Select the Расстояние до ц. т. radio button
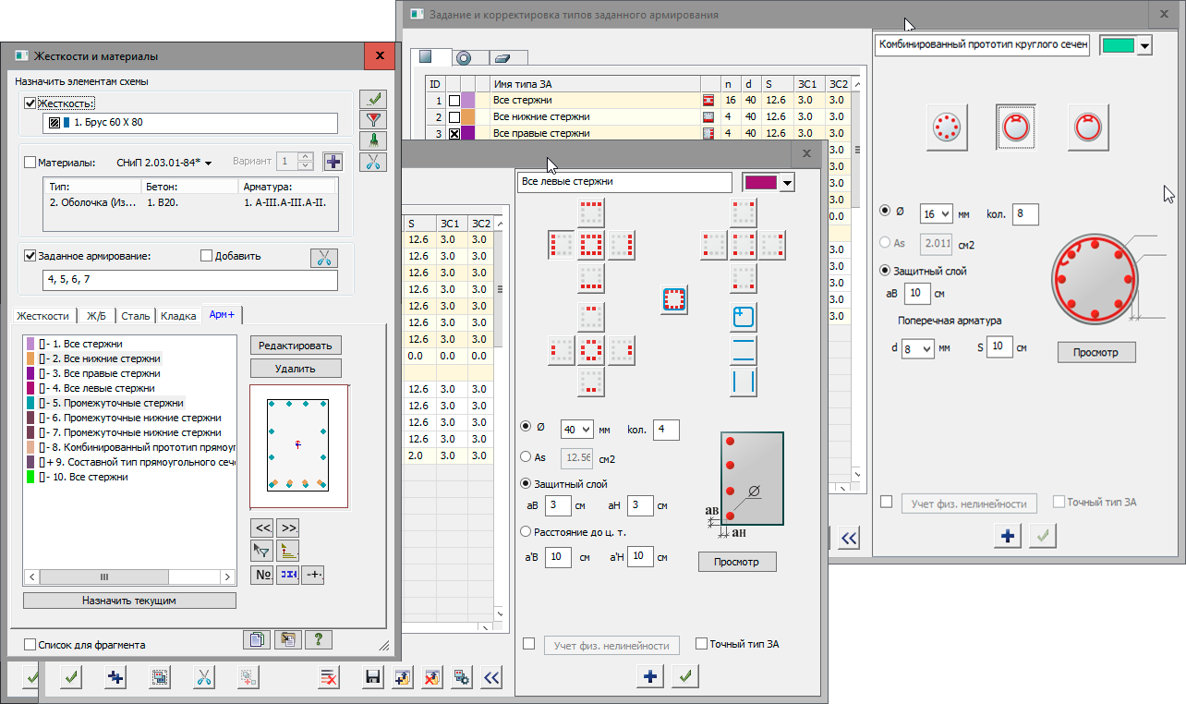The width and height of the screenshot is (1186, 704). tap(526, 532)
